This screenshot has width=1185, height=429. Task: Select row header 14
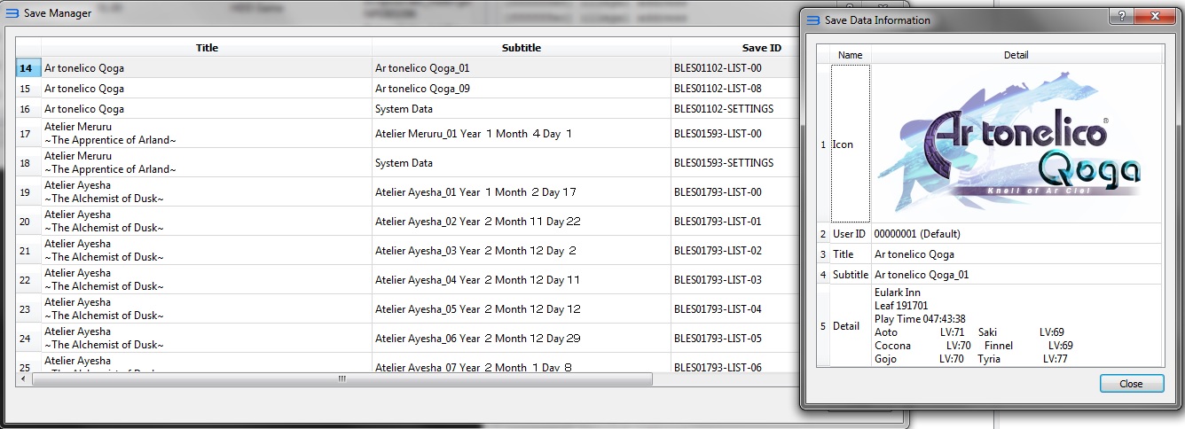[28, 67]
